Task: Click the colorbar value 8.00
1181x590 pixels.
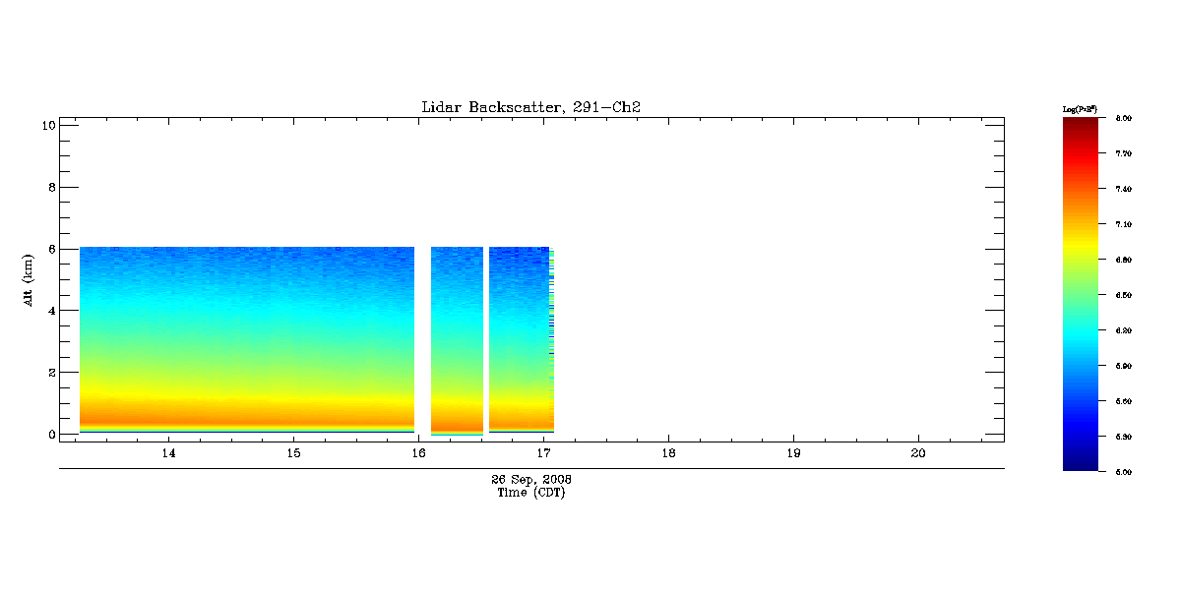Action: [x=1123, y=118]
